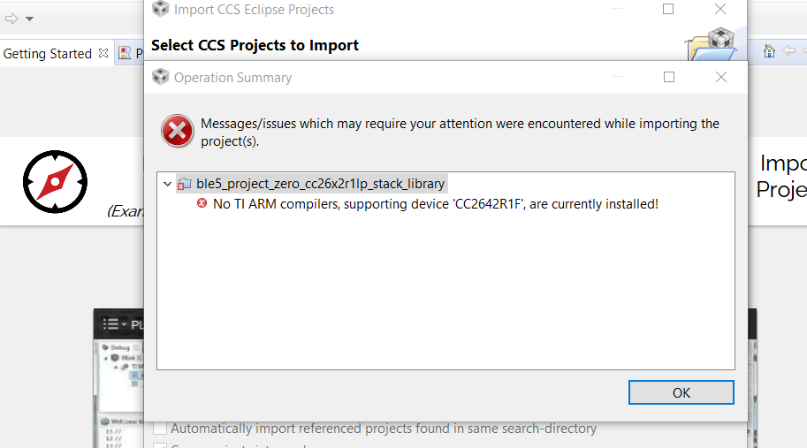Click the large red error icon

coord(177,132)
